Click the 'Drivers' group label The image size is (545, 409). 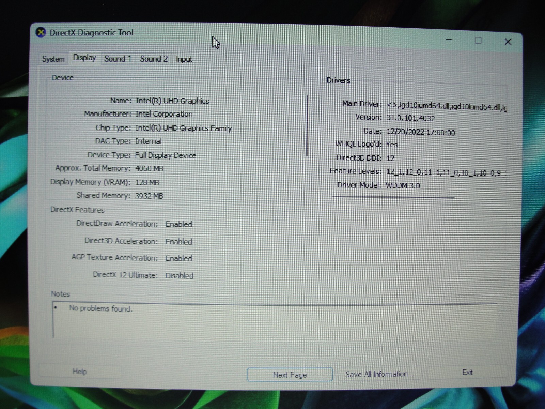tap(338, 80)
